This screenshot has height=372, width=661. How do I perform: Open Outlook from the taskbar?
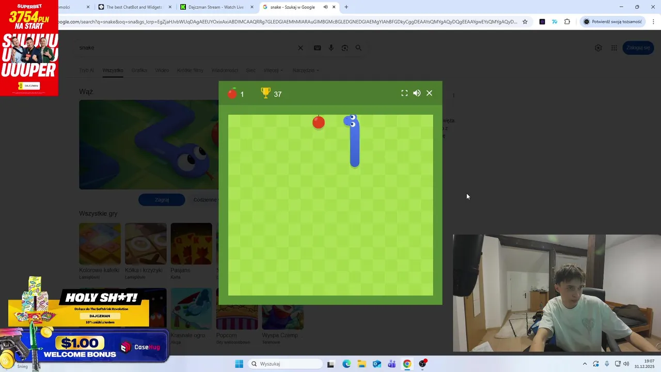pyautogui.click(x=376, y=364)
